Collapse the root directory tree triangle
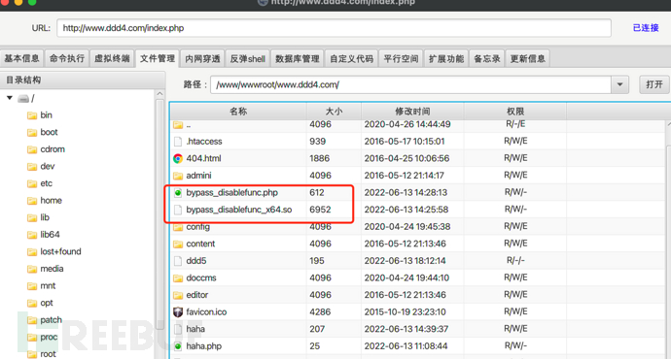The width and height of the screenshot is (671, 359). [x=10, y=98]
